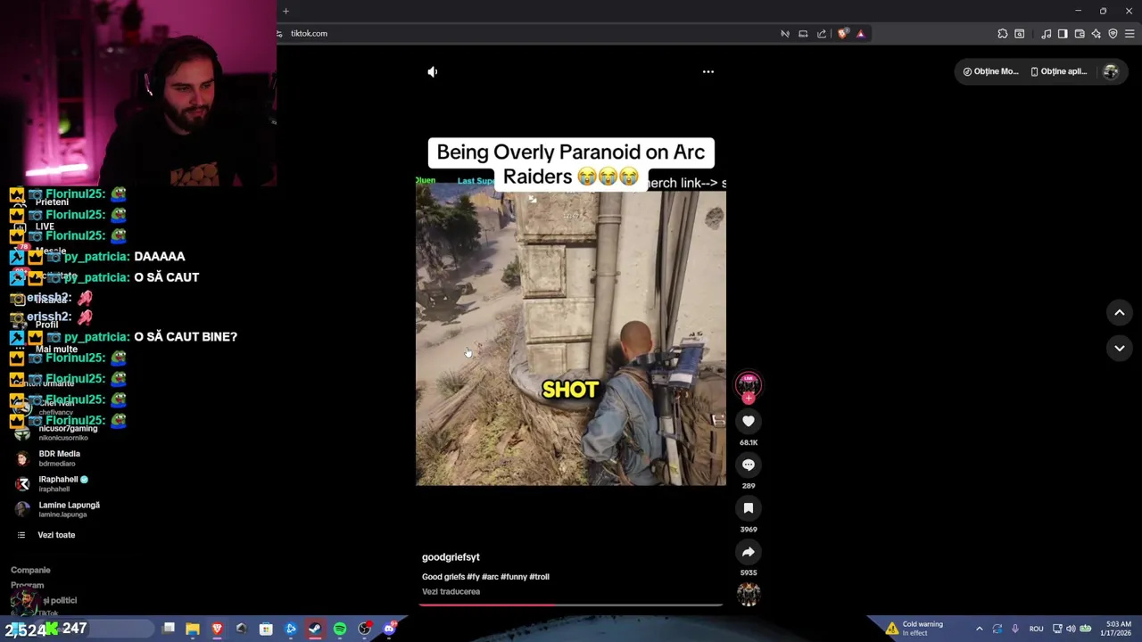Click 'Vezi traducerea' to translate caption
Viewport: 1142px width, 642px height.
coord(451,591)
